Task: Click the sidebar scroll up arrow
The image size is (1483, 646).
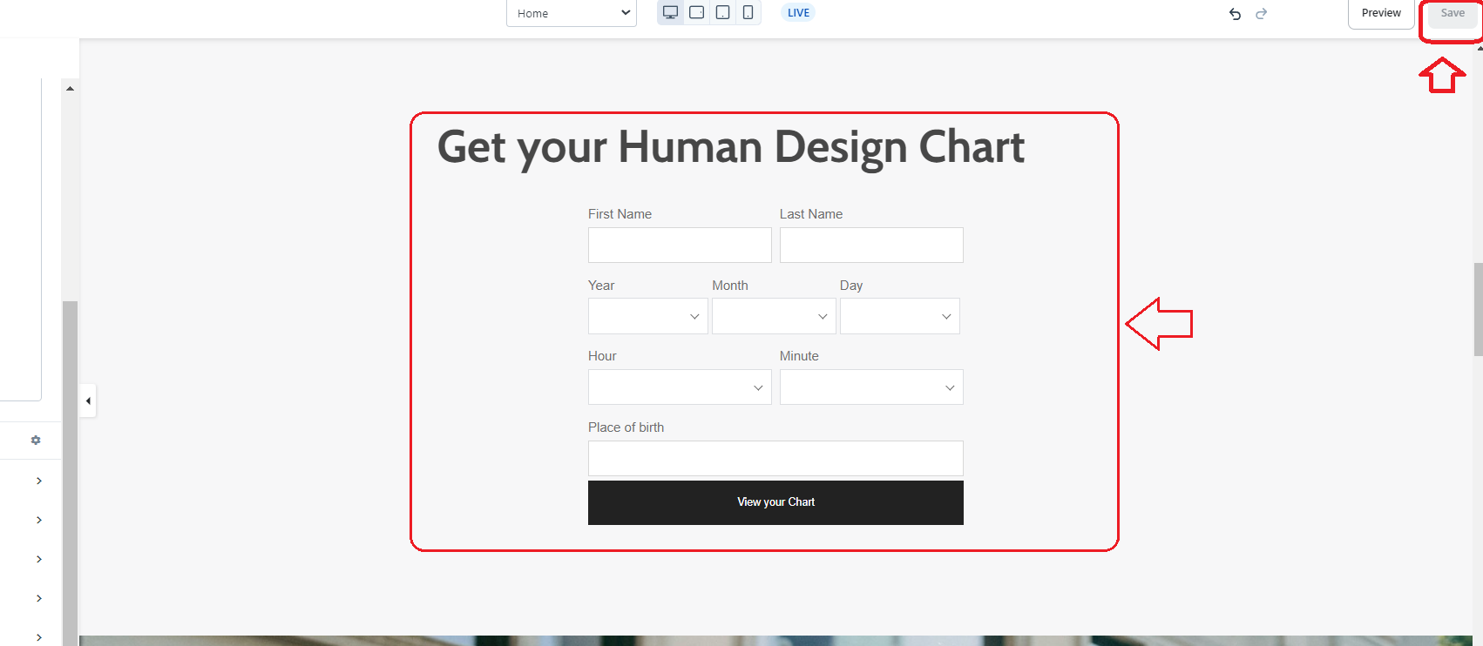Action: pyautogui.click(x=70, y=88)
